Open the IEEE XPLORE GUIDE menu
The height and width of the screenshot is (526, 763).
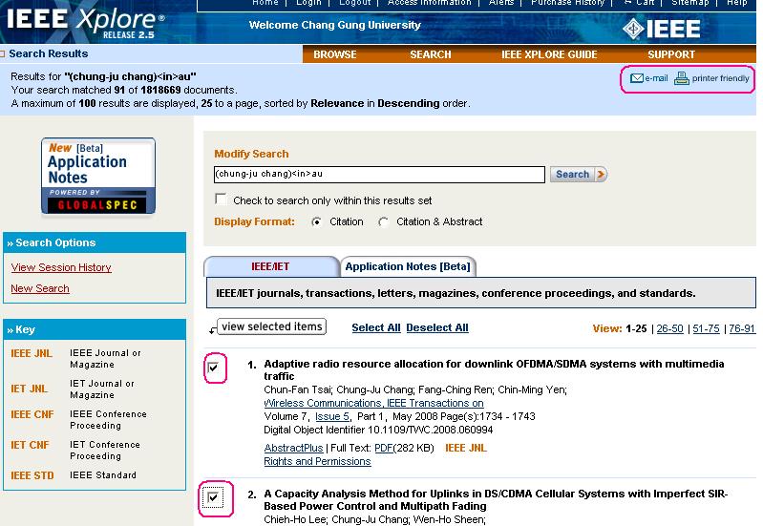(549, 54)
